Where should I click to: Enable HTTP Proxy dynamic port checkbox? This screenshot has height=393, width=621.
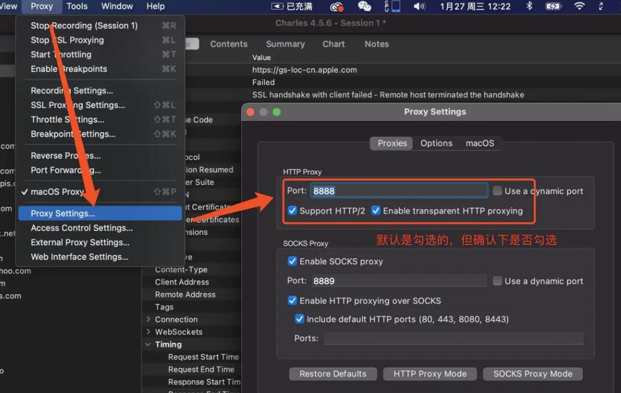[497, 191]
